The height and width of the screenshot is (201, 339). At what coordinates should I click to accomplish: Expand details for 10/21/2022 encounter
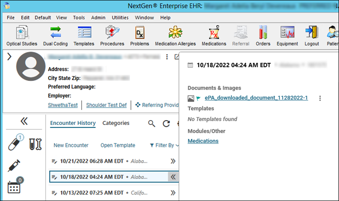point(173,161)
